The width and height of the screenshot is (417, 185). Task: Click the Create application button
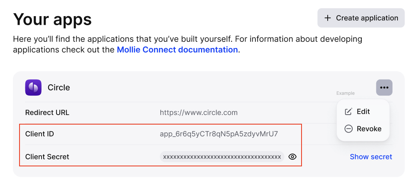pos(361,18)
